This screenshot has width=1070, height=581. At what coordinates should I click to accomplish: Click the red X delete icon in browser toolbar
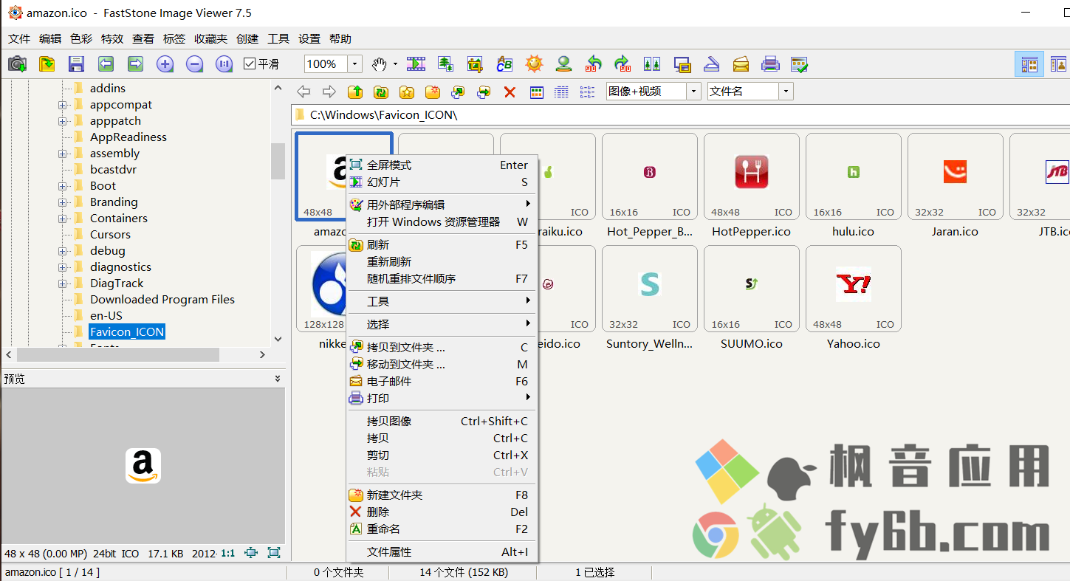[x=510, y=92]
